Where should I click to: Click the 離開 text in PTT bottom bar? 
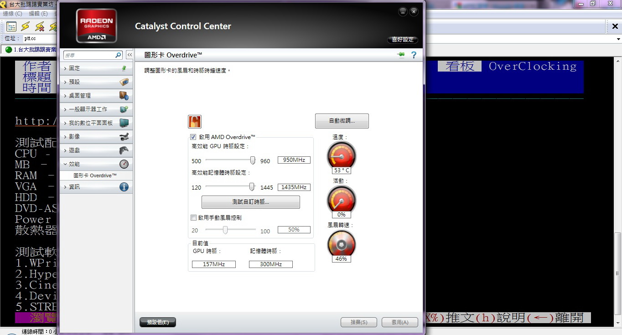coord(569,318)
